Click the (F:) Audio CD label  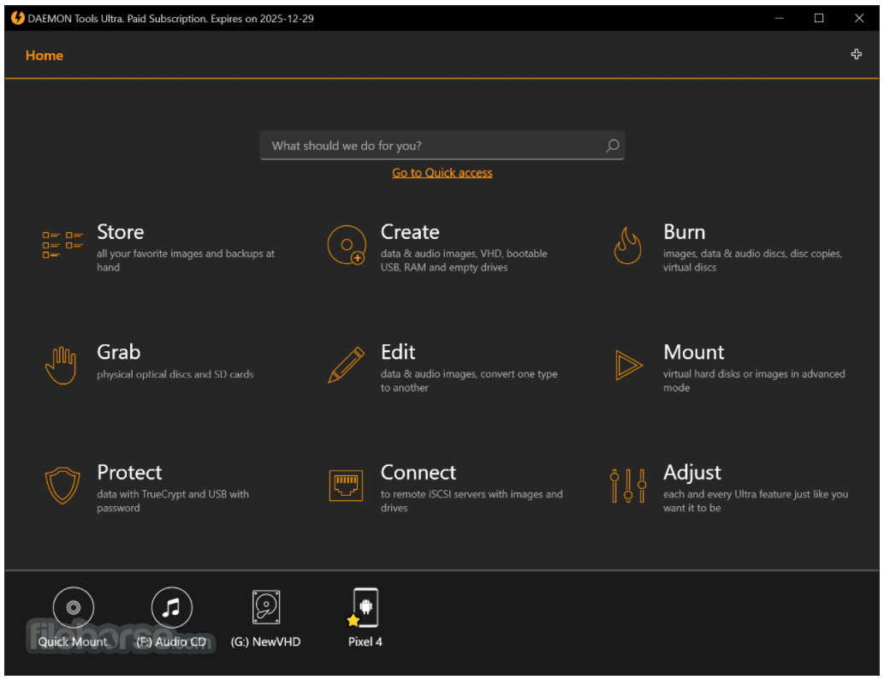[x=171, y=641]
